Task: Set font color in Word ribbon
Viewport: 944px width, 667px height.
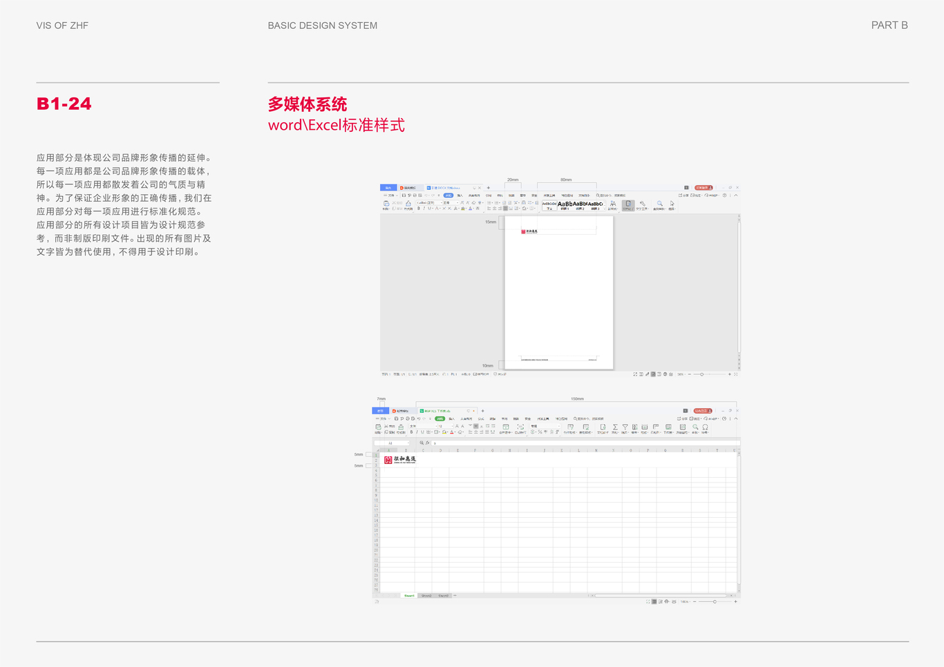Action: (470, 209)
